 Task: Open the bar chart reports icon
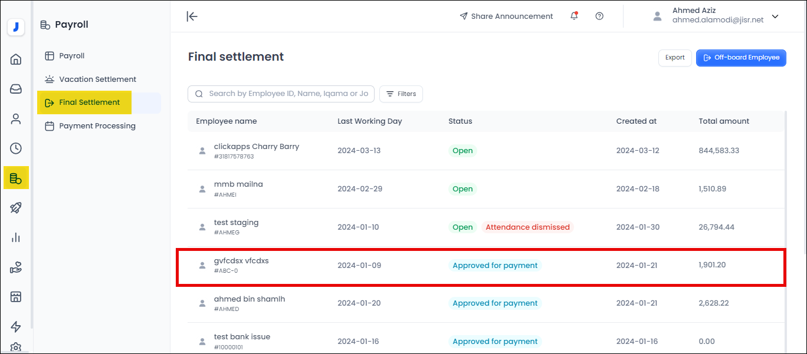pyautogui.click(x=16, y=237)
